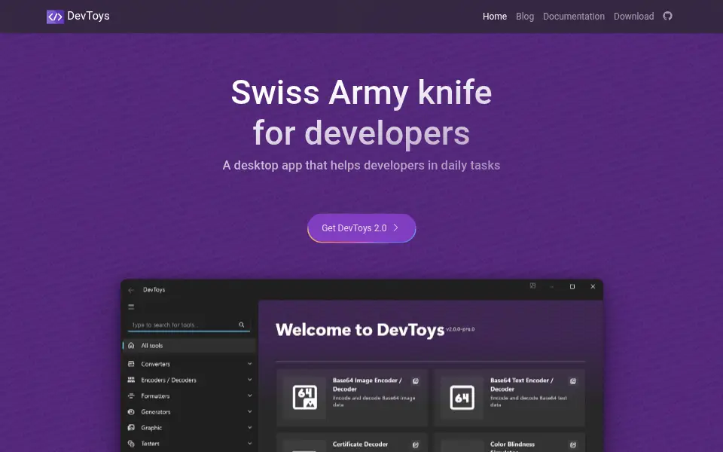Click the Testers label in the sidebar

[150, 443]
